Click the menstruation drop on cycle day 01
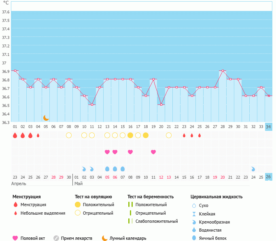The width and height of the screenshot is (276, 241). pyautogui.click(x=15, y=135)
